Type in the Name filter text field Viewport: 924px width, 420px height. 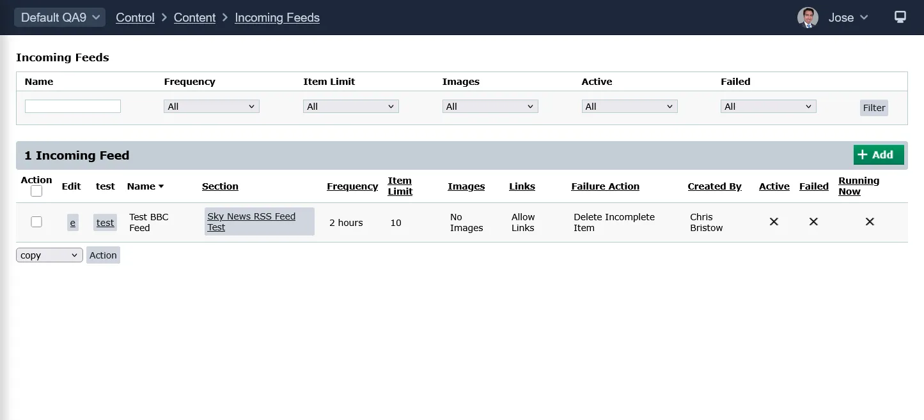pyautogui.click(x=73, y=107)
